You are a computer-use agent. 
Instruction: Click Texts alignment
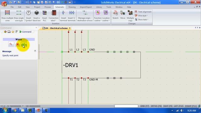tap(143, 12)
